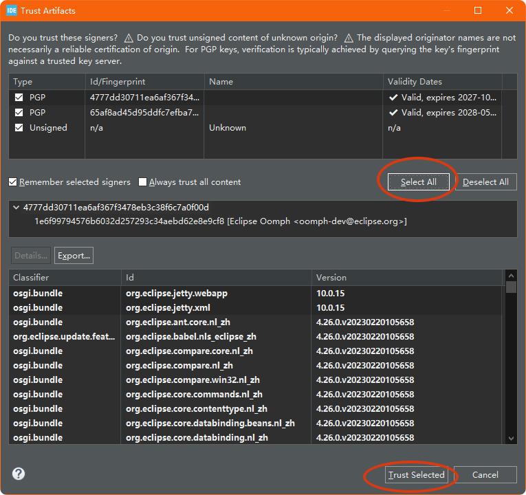
Task: Collapse the 4777dd30711ea6af key tree node
Action: pyautogui.click(x=16, y=208)
